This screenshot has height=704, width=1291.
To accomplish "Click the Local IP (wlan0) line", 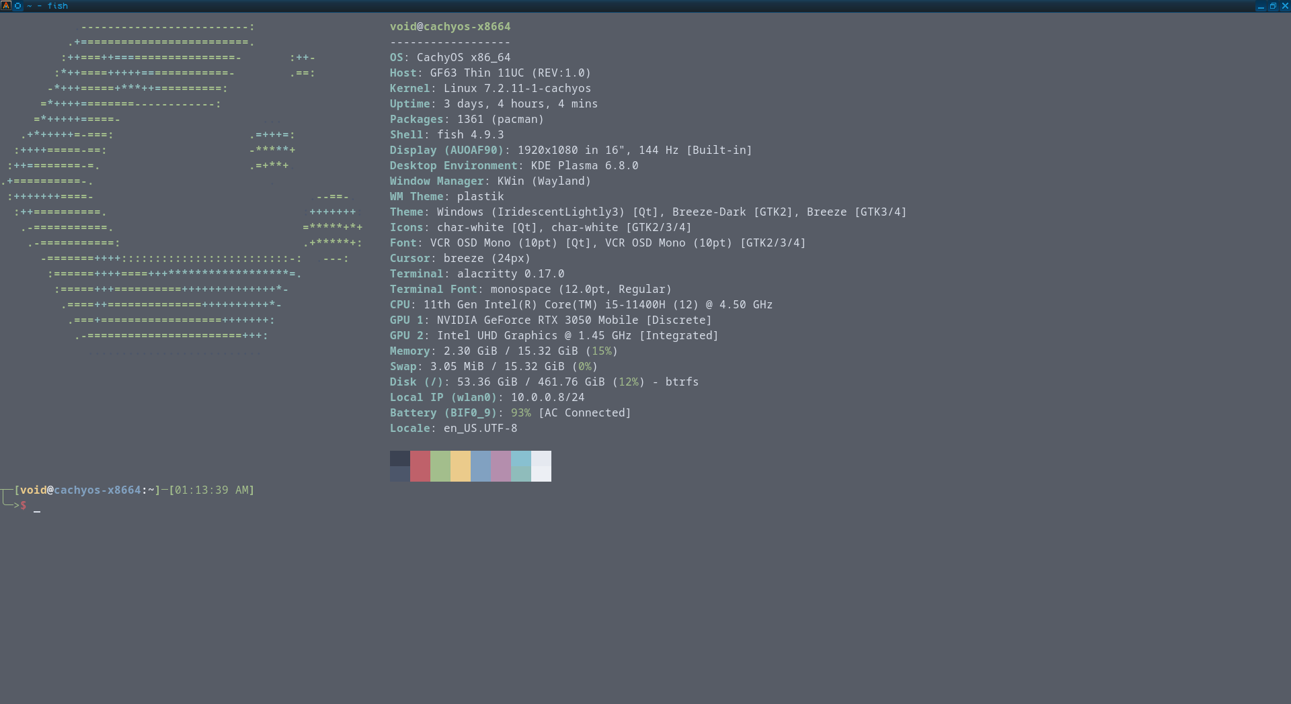I will pyautogui.click(x=487, y=398).
